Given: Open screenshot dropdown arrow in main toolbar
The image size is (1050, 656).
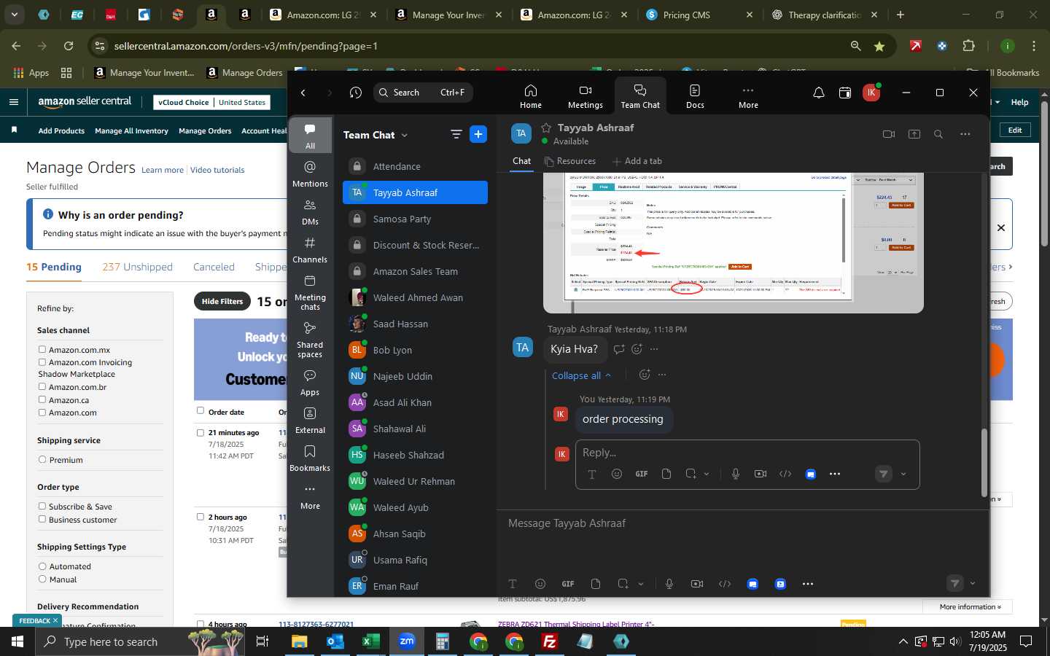Looking at the screenshot, I should pyautogui.click(x=641, y=584).
